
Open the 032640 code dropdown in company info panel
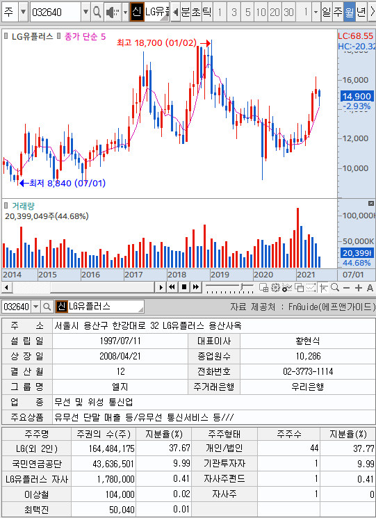35,307
